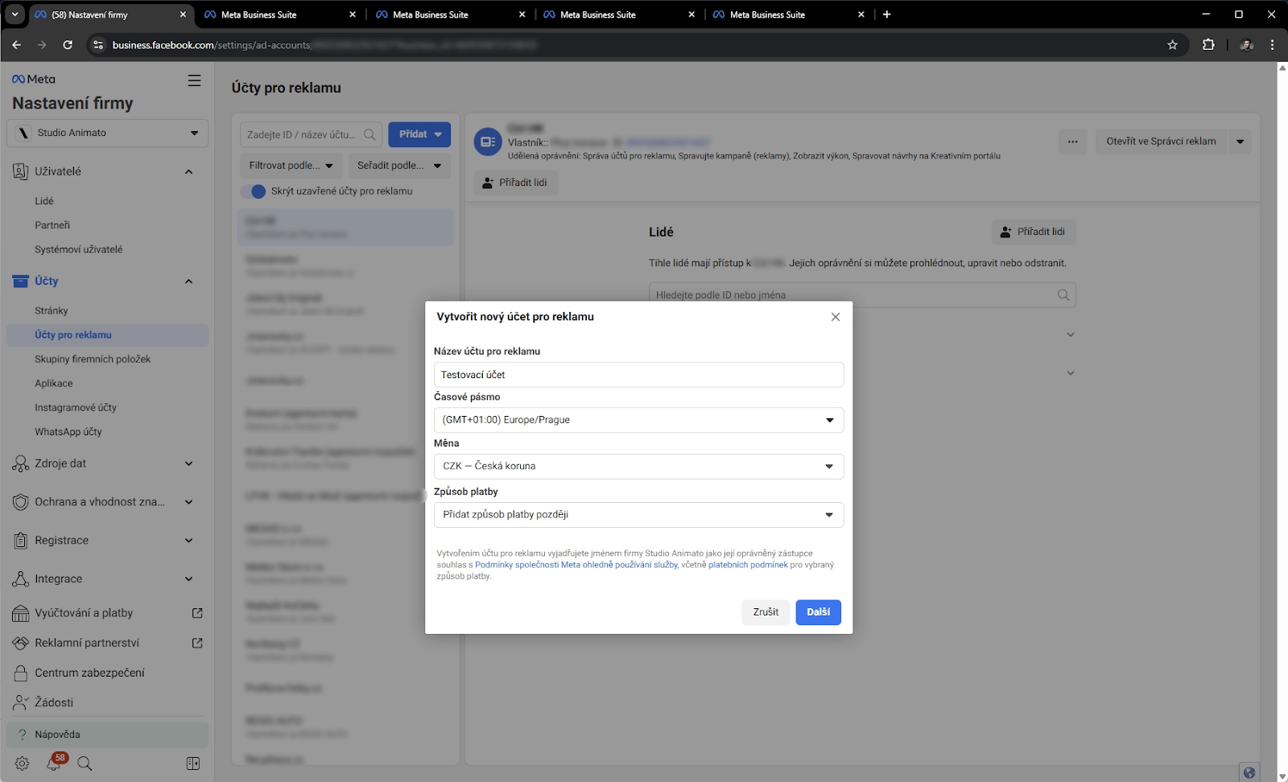This screenshot has height=782, width=1288.
Task: Open Instagramové účty in sidebar
Action: pyautogui.click(x=76, y=408)
